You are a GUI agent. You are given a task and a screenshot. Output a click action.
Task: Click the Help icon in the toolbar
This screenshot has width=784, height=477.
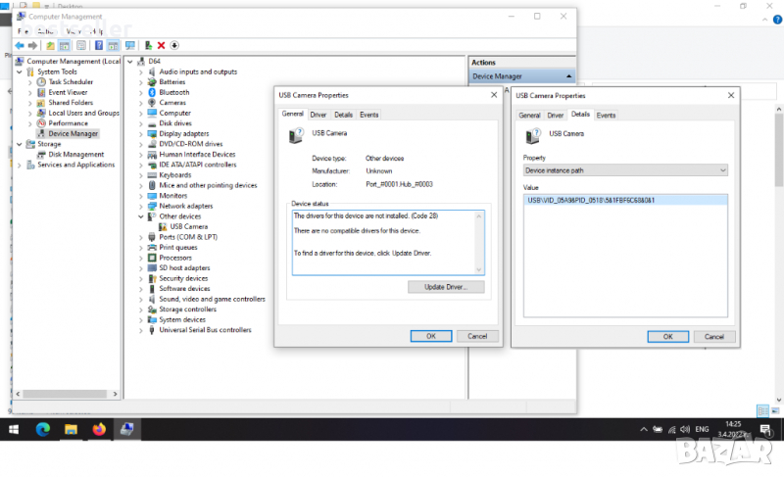pos(99,45)
